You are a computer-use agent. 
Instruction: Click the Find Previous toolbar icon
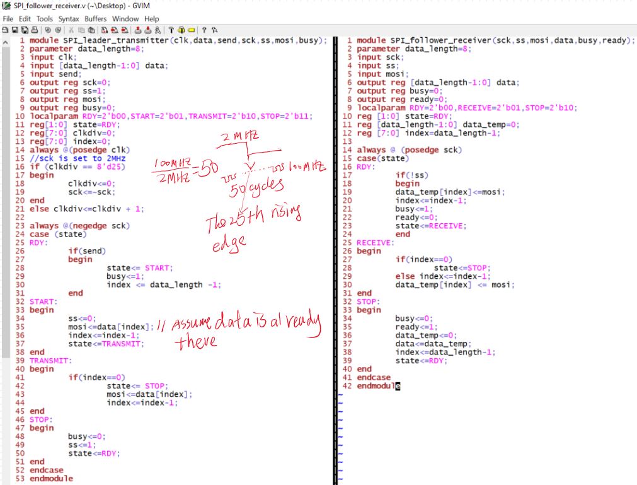[x=124, y=30]
